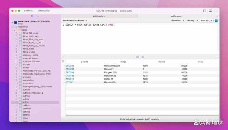Select the 95000 precio cell
Image resolution: width=228 pixels, height=130 pixels.
(185, 66)
